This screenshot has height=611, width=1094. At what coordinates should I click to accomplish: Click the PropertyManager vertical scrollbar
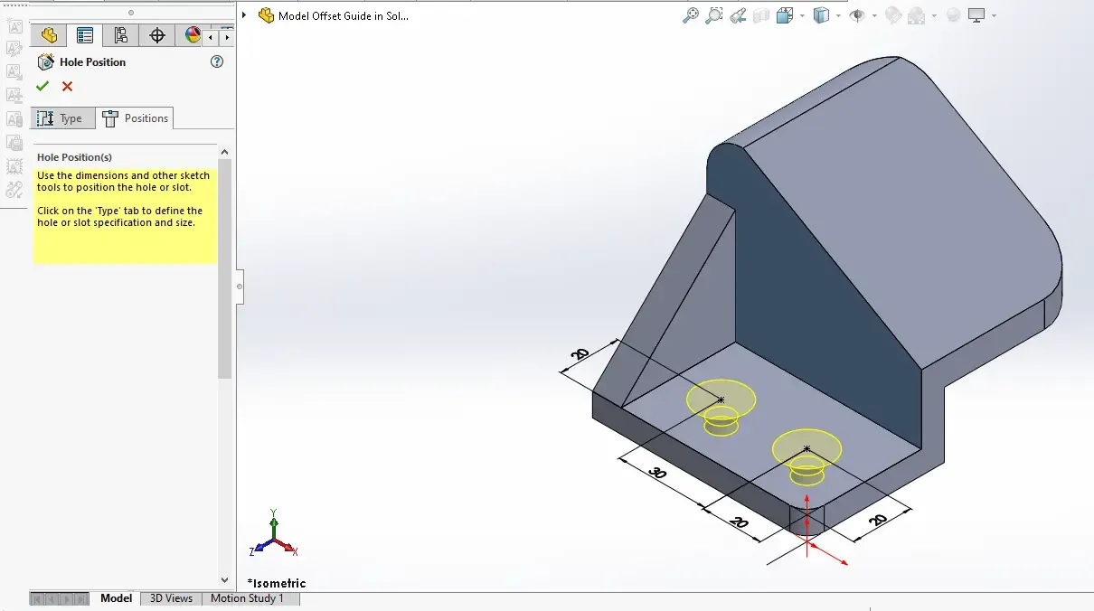[225, 271]
